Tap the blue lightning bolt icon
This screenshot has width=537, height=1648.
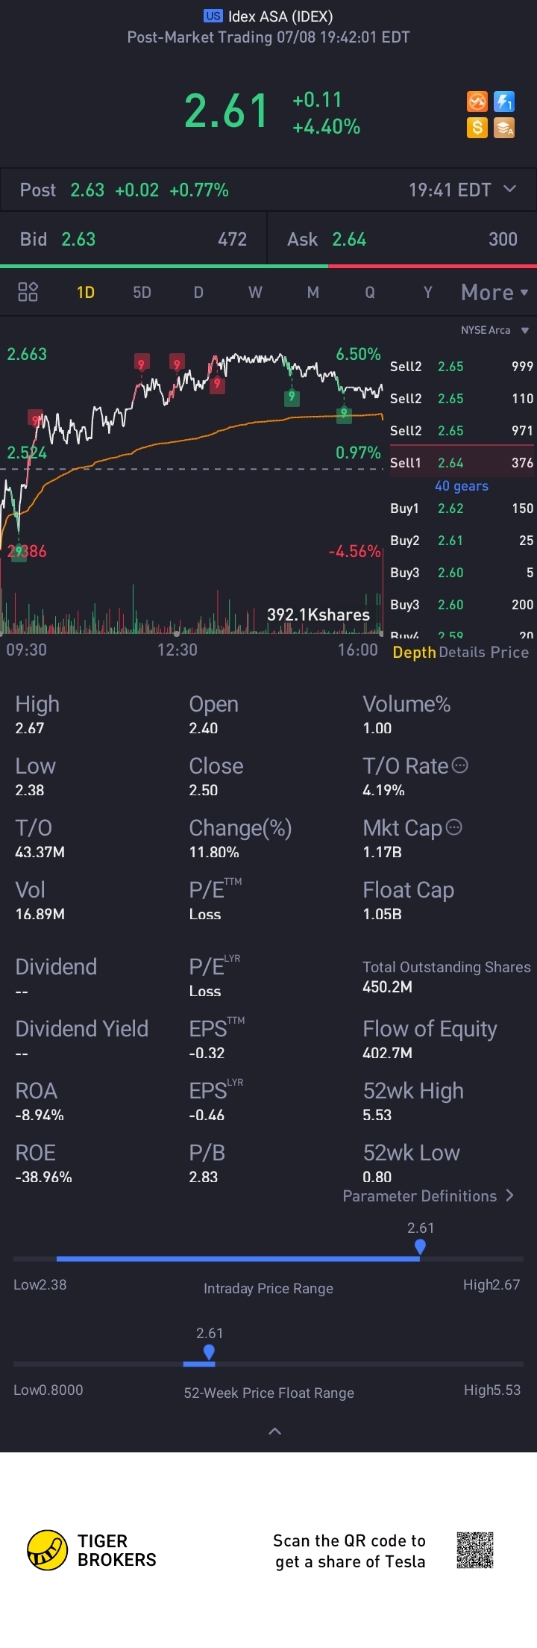tap(504, 102)
